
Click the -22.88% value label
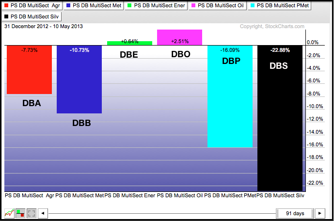tap(280, 50)
